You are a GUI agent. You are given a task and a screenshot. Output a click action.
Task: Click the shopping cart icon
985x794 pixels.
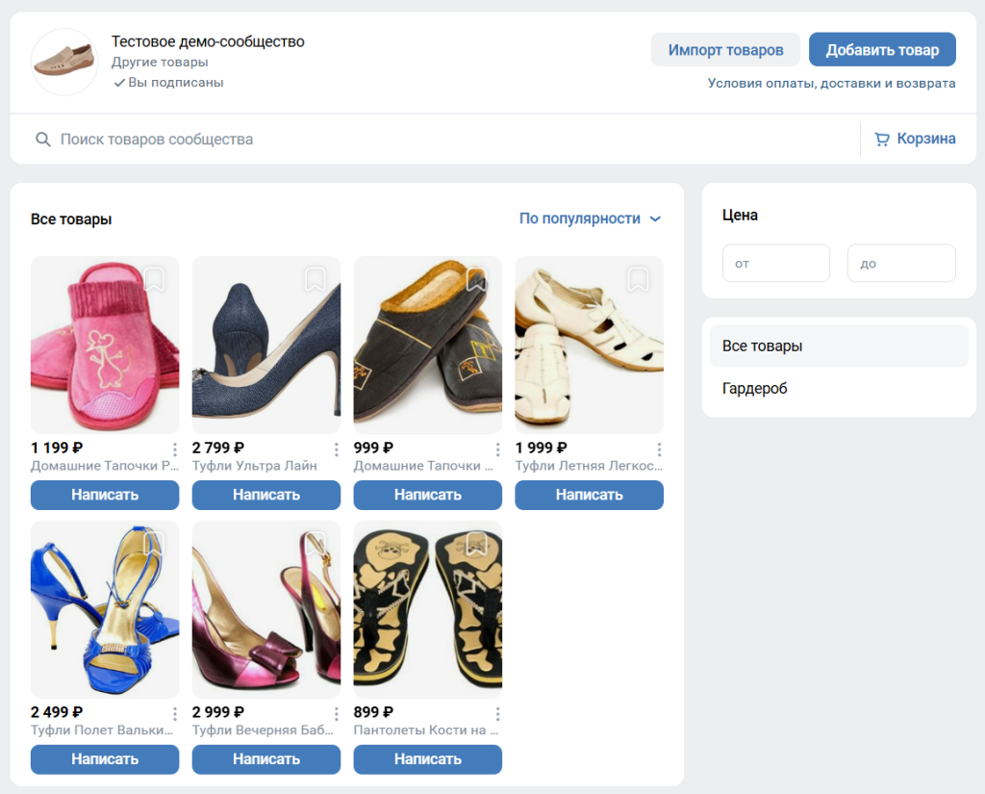[881, 140]
